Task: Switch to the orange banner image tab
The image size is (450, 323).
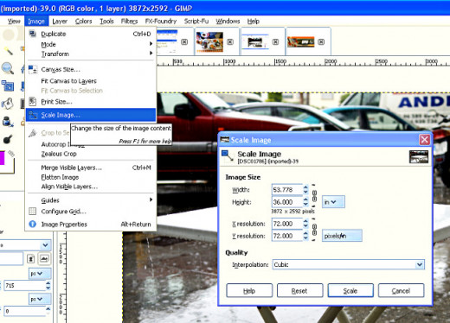Action: pos(301,42)
